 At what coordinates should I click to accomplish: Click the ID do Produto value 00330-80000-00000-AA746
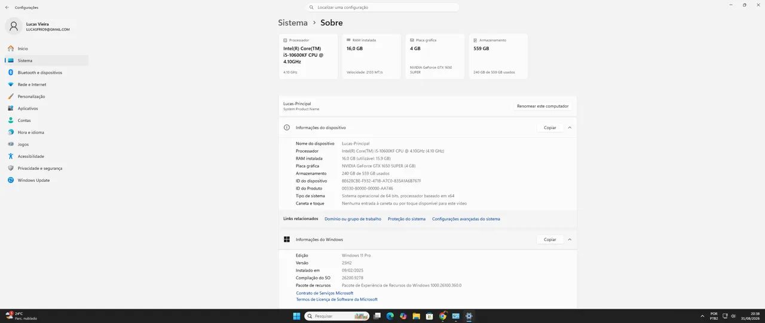point(368,188)
